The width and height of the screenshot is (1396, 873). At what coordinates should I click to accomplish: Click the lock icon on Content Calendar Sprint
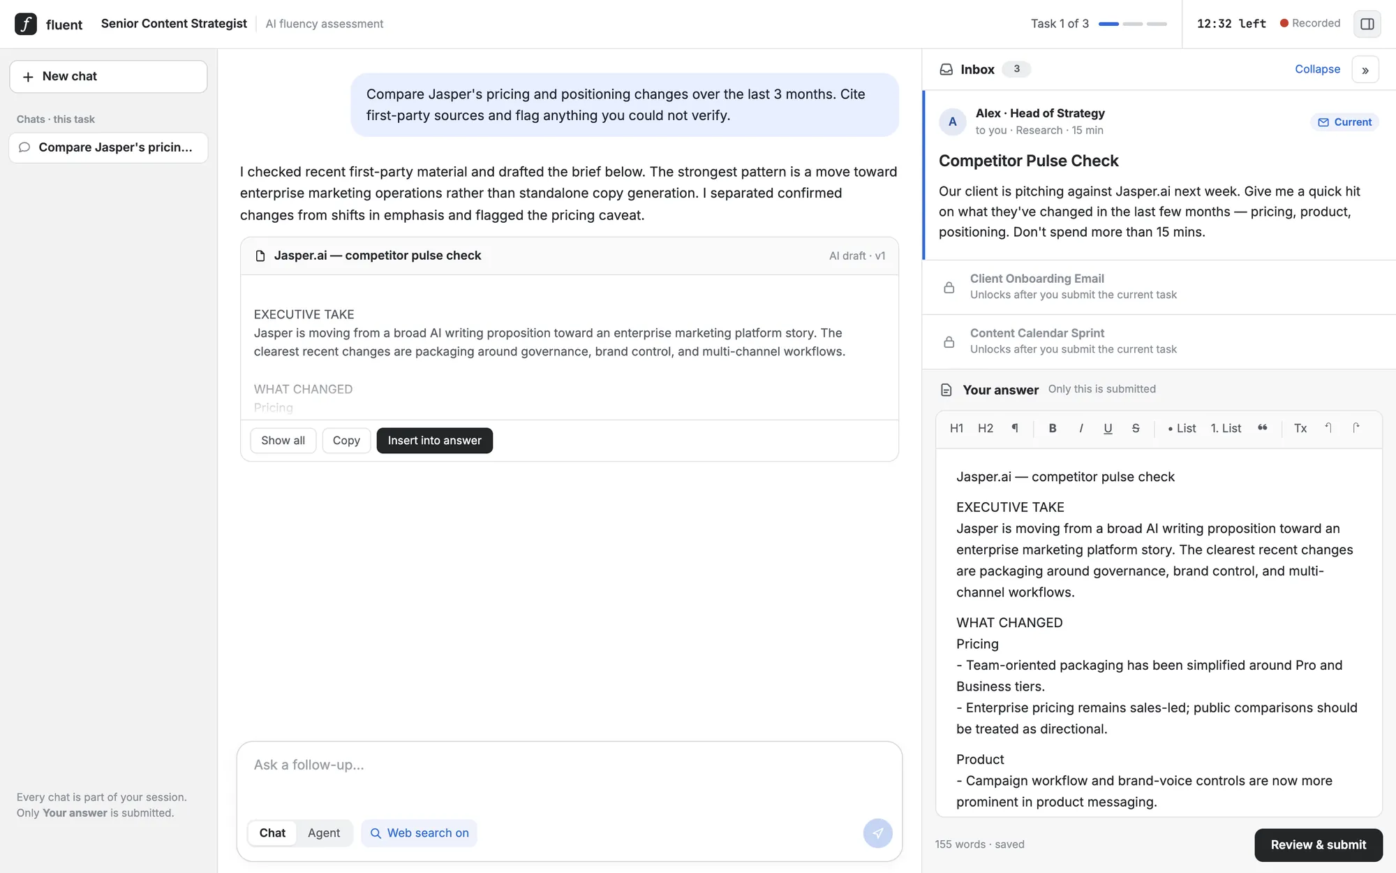(x=949, y=342)
